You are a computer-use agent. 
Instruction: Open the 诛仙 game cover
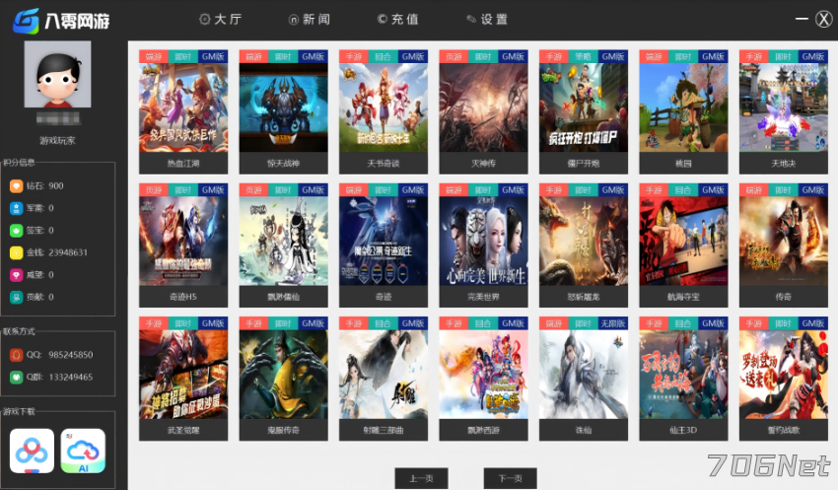click(x=583, y=375)
